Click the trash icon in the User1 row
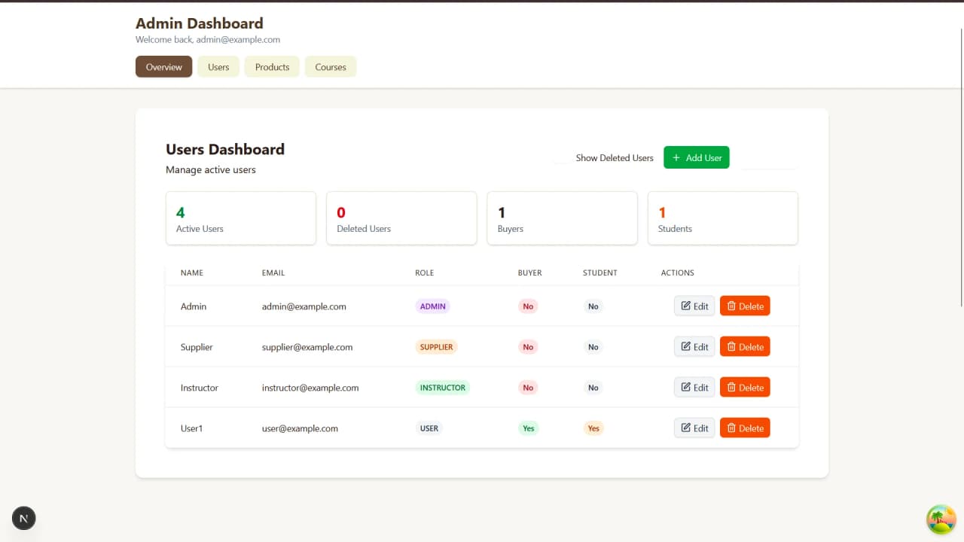 tap(732, 428)
